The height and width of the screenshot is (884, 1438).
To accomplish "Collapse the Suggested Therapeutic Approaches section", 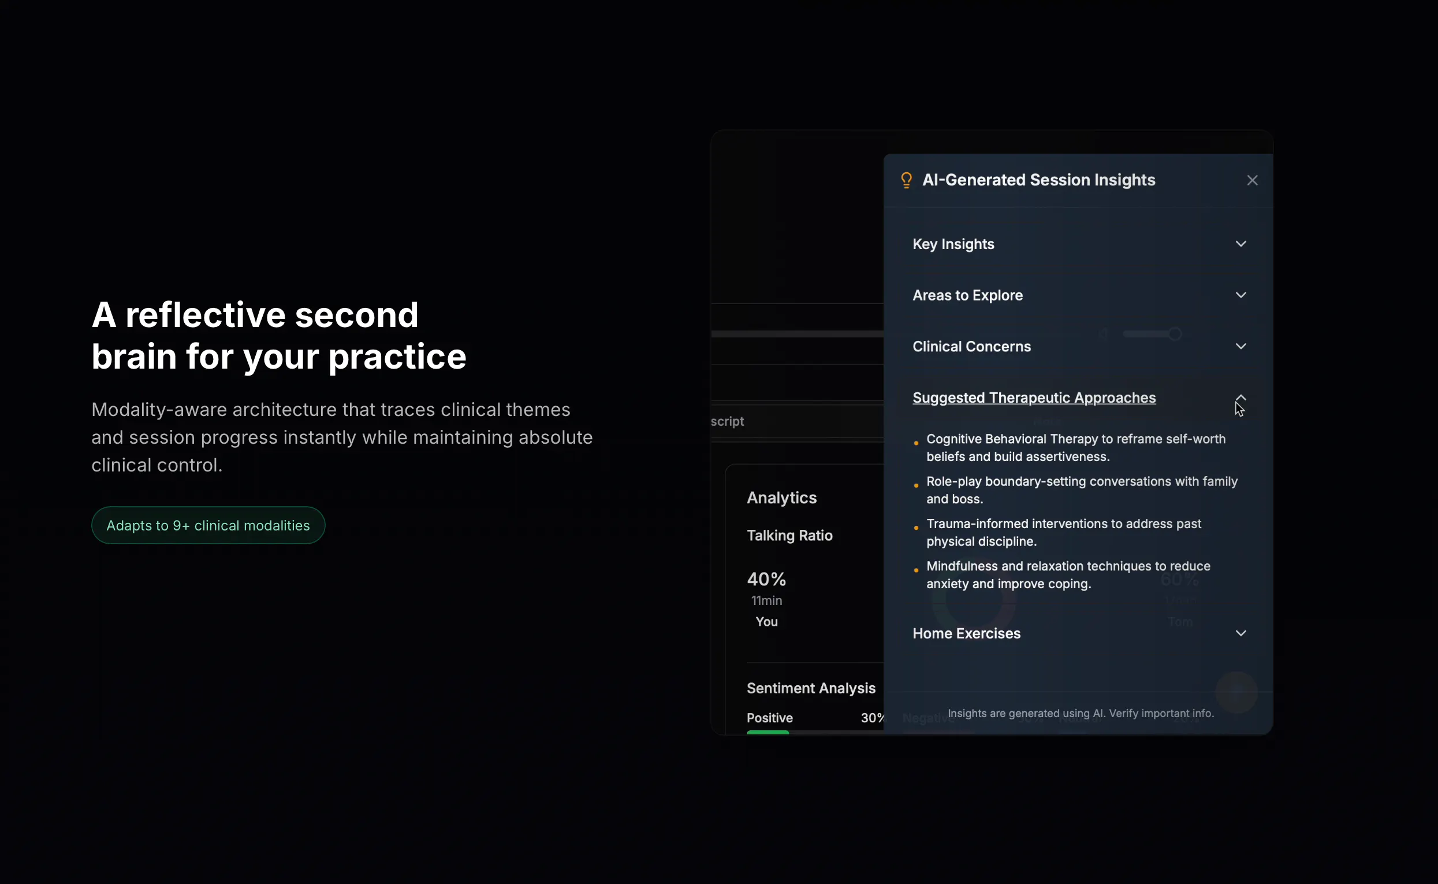I will point(1240,398).
